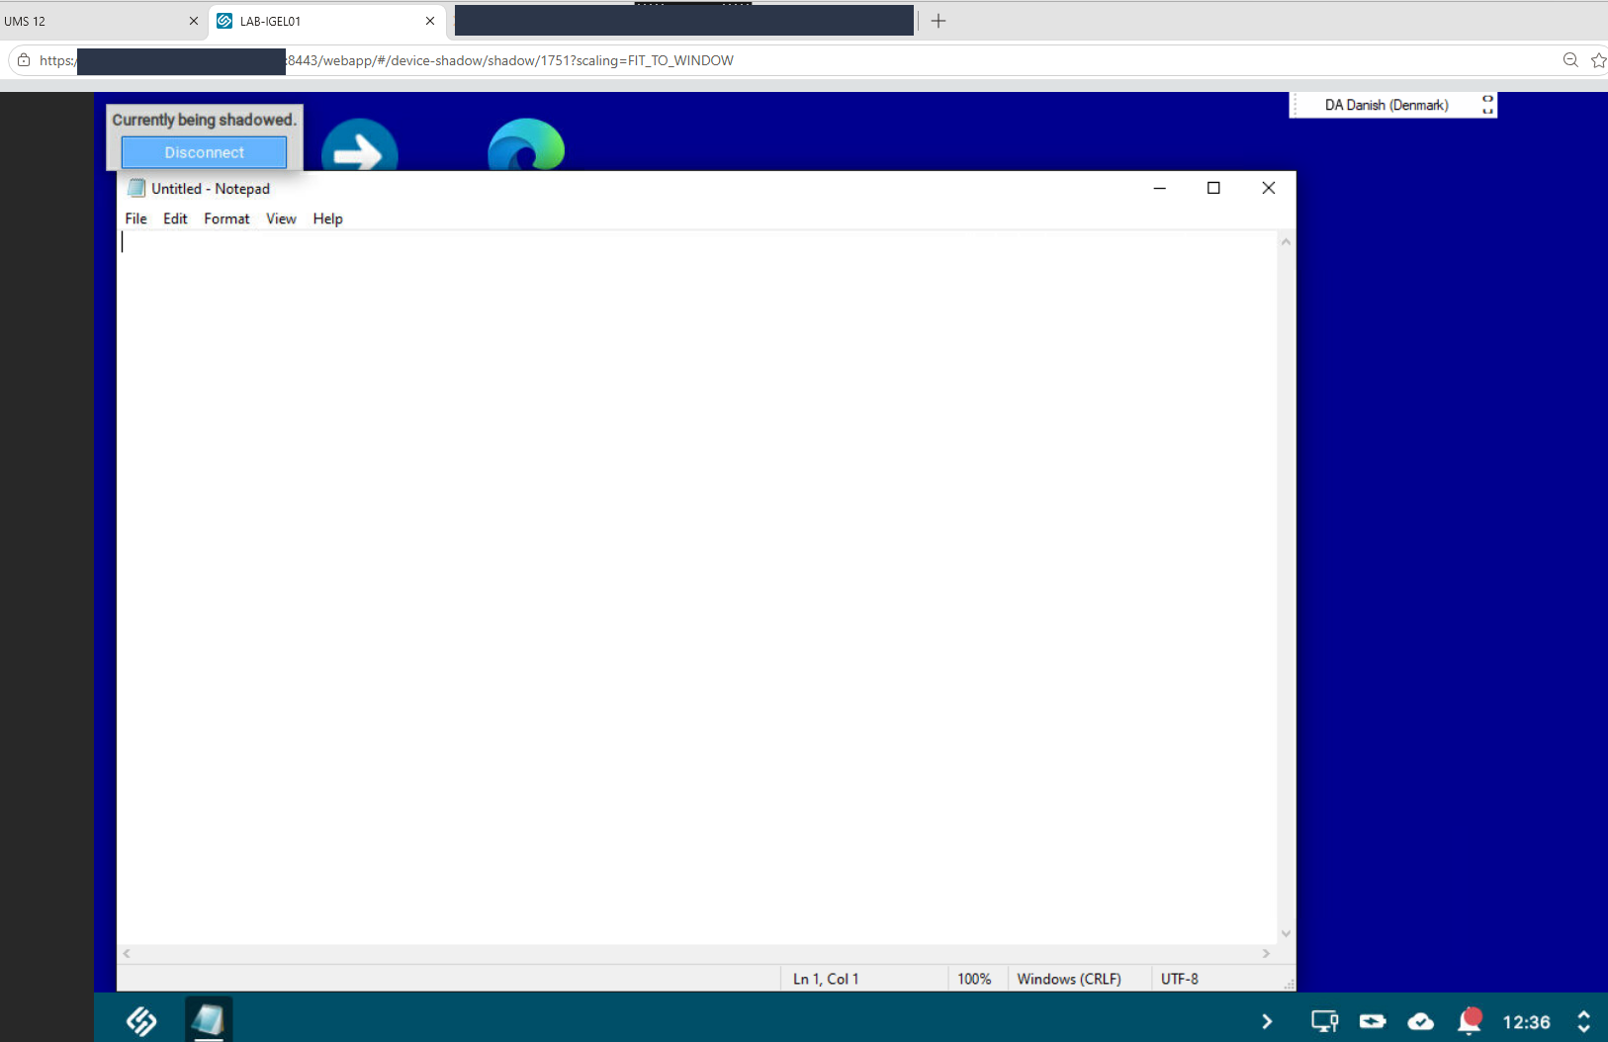View site info via the lock icon
Image resolution: width=1608 pixels, height=1042 pixels.
pyautogui.click(x=24, y=60)
